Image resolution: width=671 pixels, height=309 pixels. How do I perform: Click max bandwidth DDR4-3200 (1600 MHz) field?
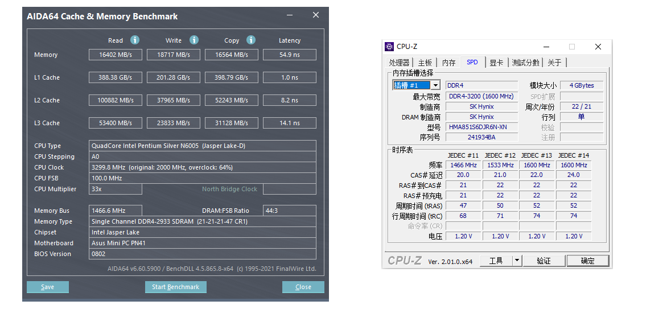[x=482, y=96]
